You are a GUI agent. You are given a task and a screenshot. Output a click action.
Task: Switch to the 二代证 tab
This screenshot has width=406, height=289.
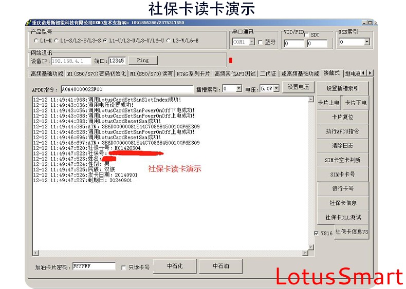268,74
